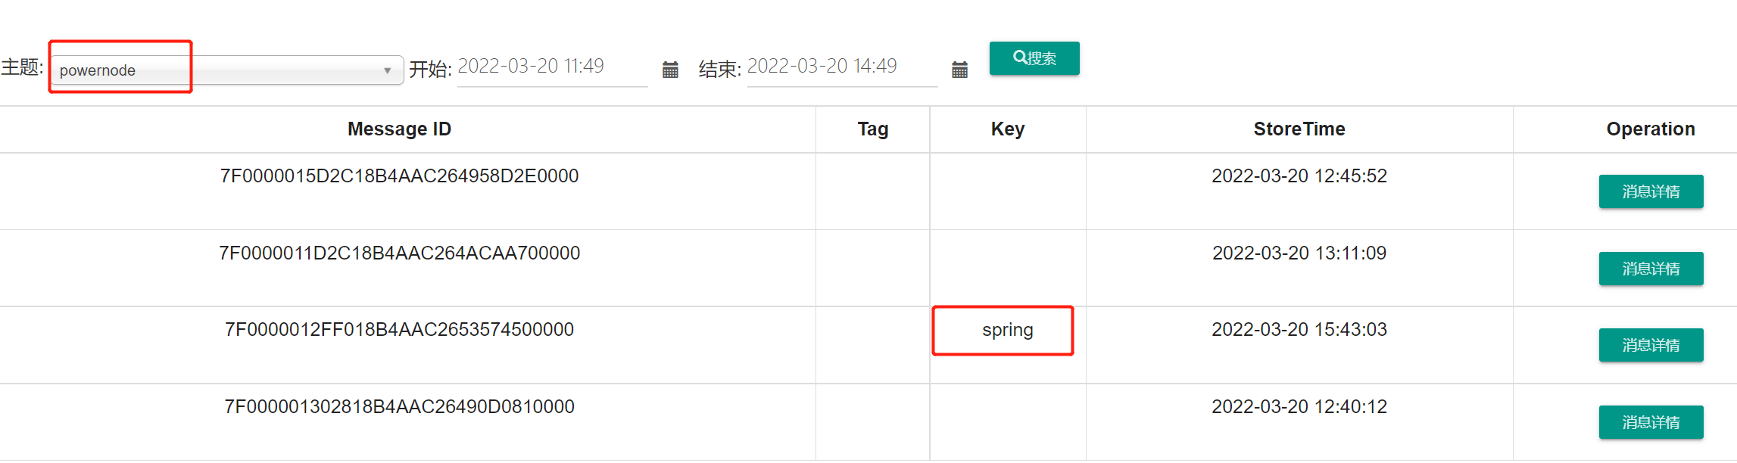Screen dimensions: 1737x463
Task: Click store time 2022-03-20 15:43:03
Action: (1299, 330)
